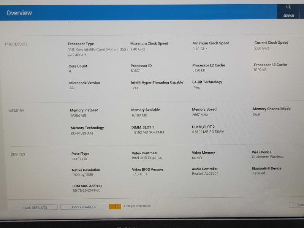
Task: Click the Memory Available label
Action: click(146, 110)
